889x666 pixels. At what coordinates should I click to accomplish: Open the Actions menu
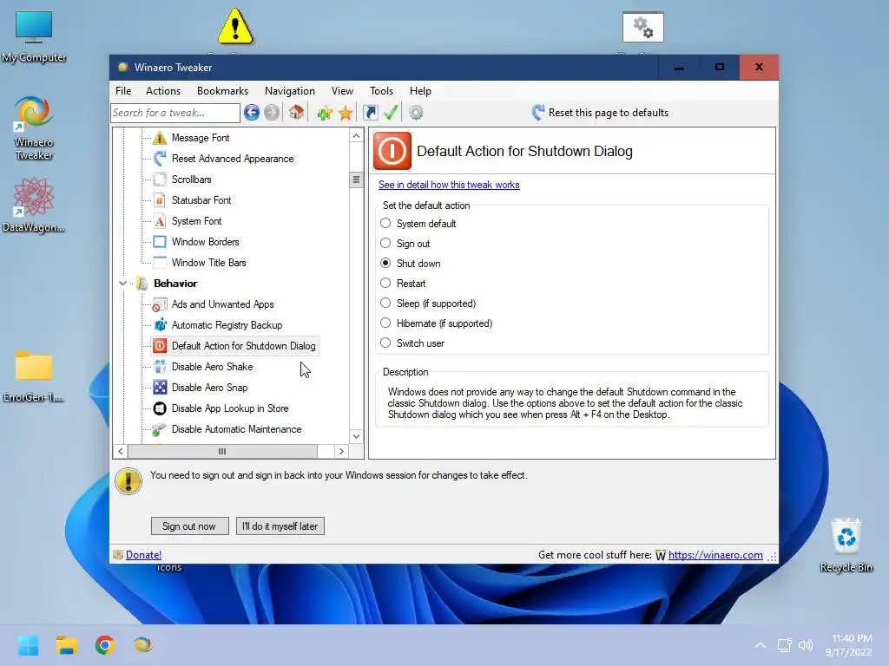coord(162,90)
